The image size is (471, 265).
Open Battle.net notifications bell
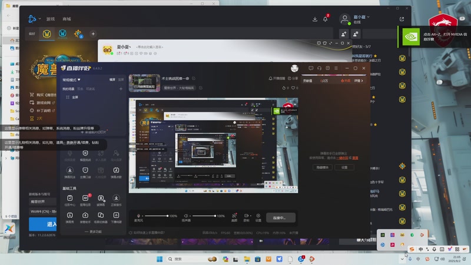pos(326,19)
